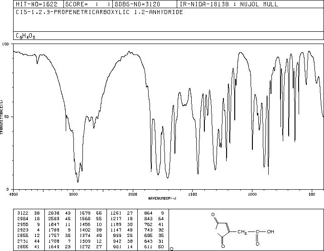The image size is (324, 251).
Task: Click the CH2 group in structure diagram
Action: pyautogui.click(x=242, y=232)
